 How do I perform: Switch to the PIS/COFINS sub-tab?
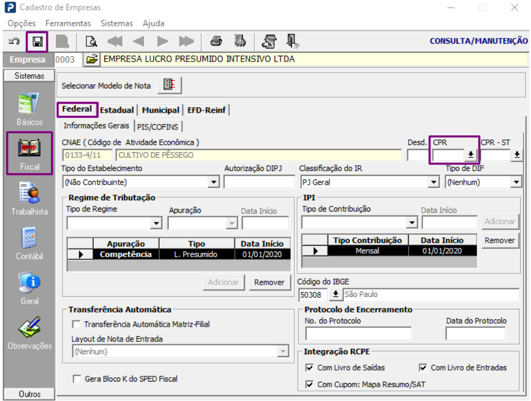click(158, 126)
